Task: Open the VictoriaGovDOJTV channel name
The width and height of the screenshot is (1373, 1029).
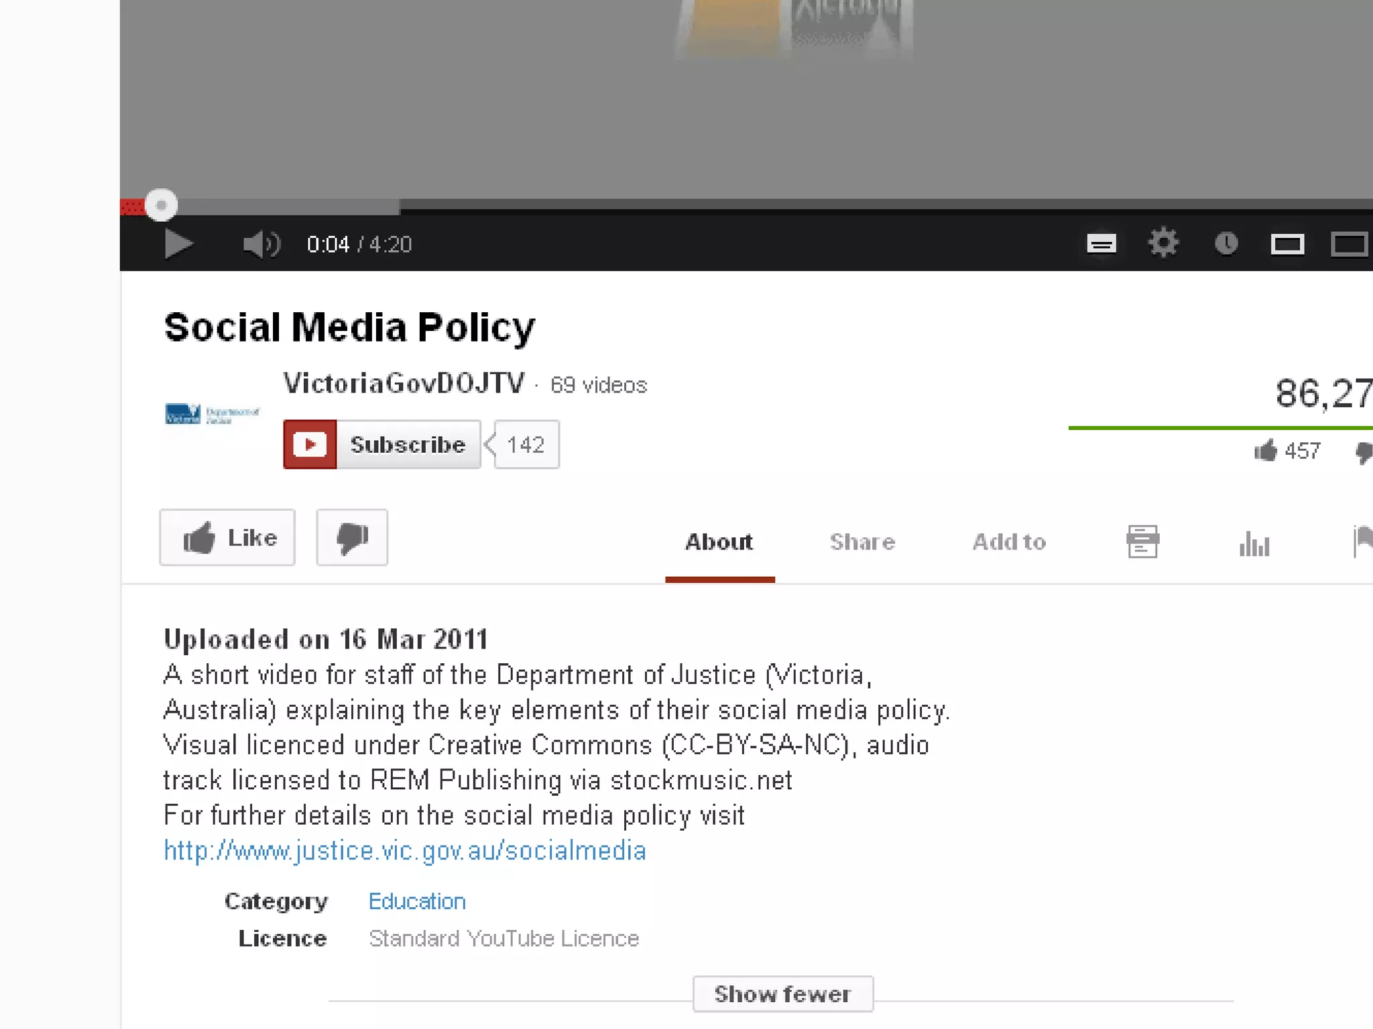Action: (x=404, y=384)
